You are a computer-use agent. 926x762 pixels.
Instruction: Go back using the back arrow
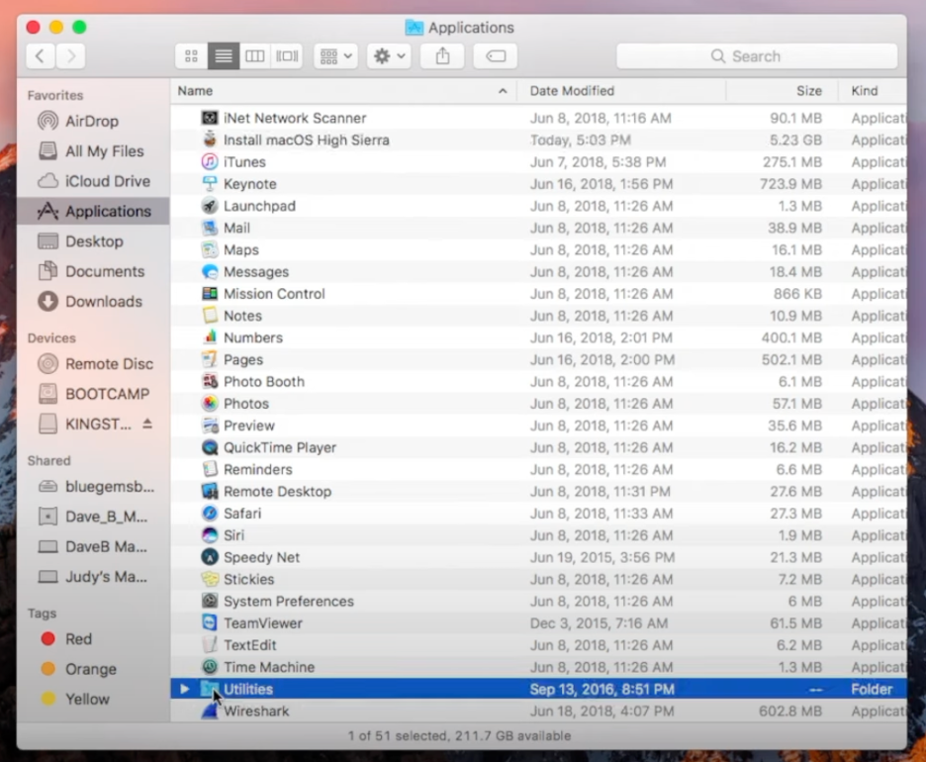click(40, 56)
